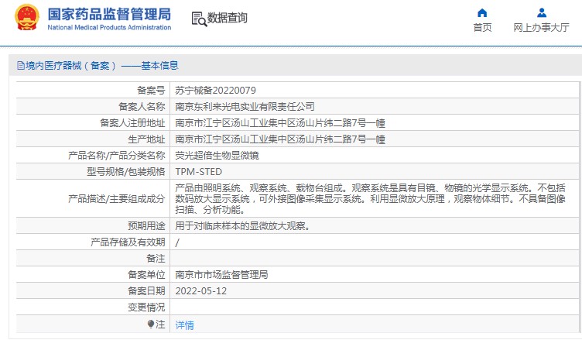Select the 备案人注册地址 address value
The height and width of the screenshot is (340, 582).
coord(280,123)
